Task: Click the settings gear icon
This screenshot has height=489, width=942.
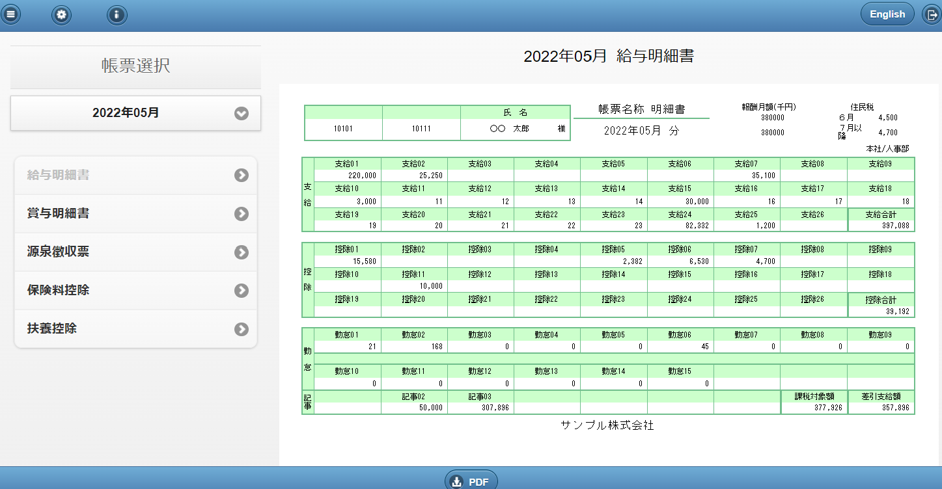Action: (62, 14)
